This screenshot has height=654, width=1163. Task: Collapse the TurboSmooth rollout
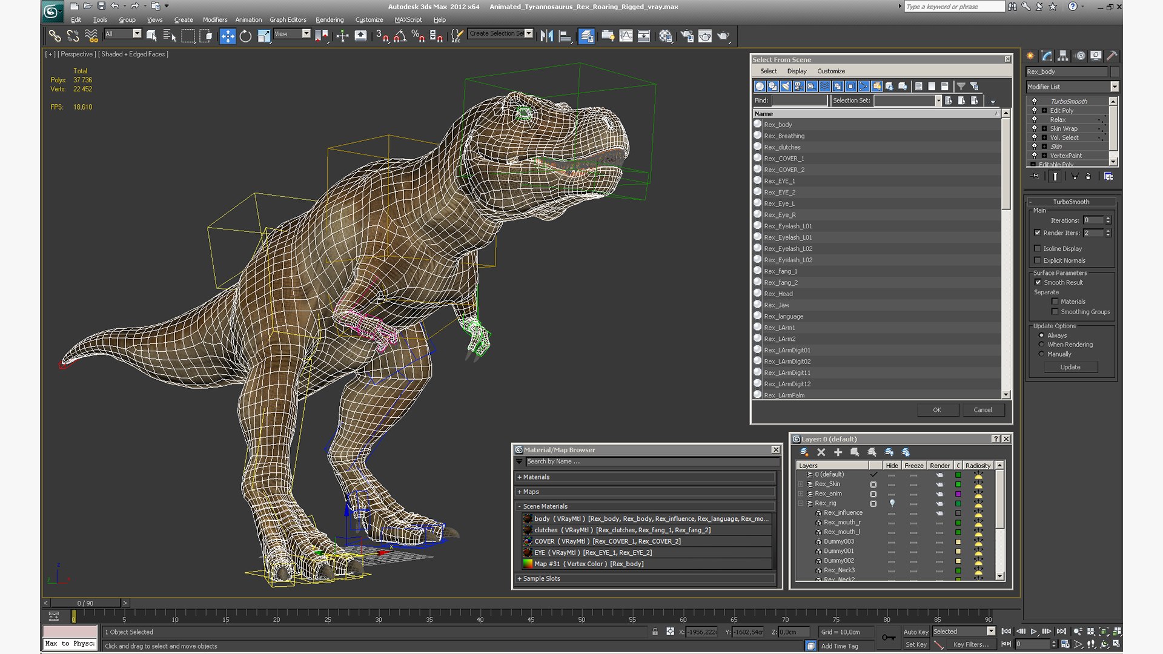click(x=1071, y=202)
